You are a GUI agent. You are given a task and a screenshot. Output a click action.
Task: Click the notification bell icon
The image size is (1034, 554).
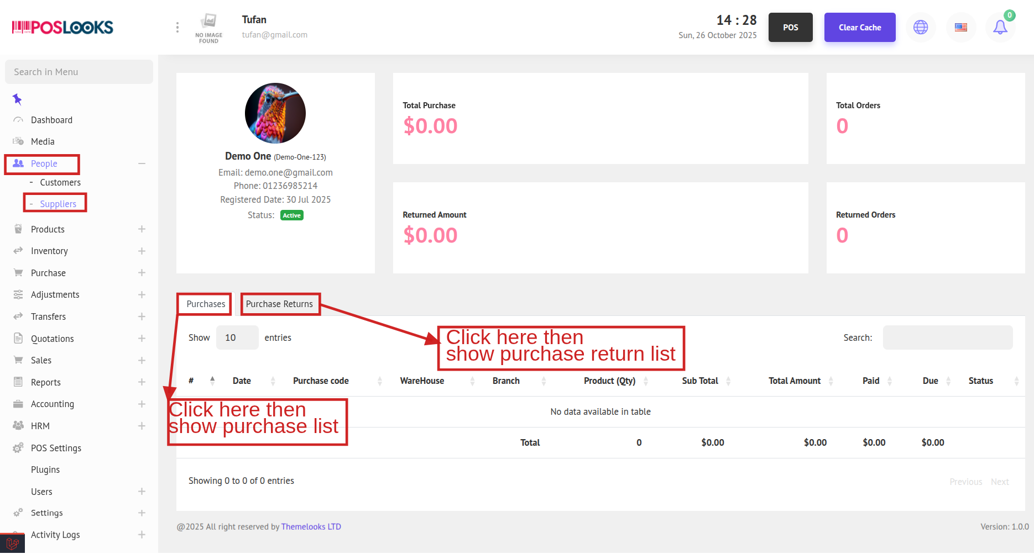click(x=1000, y=27)
